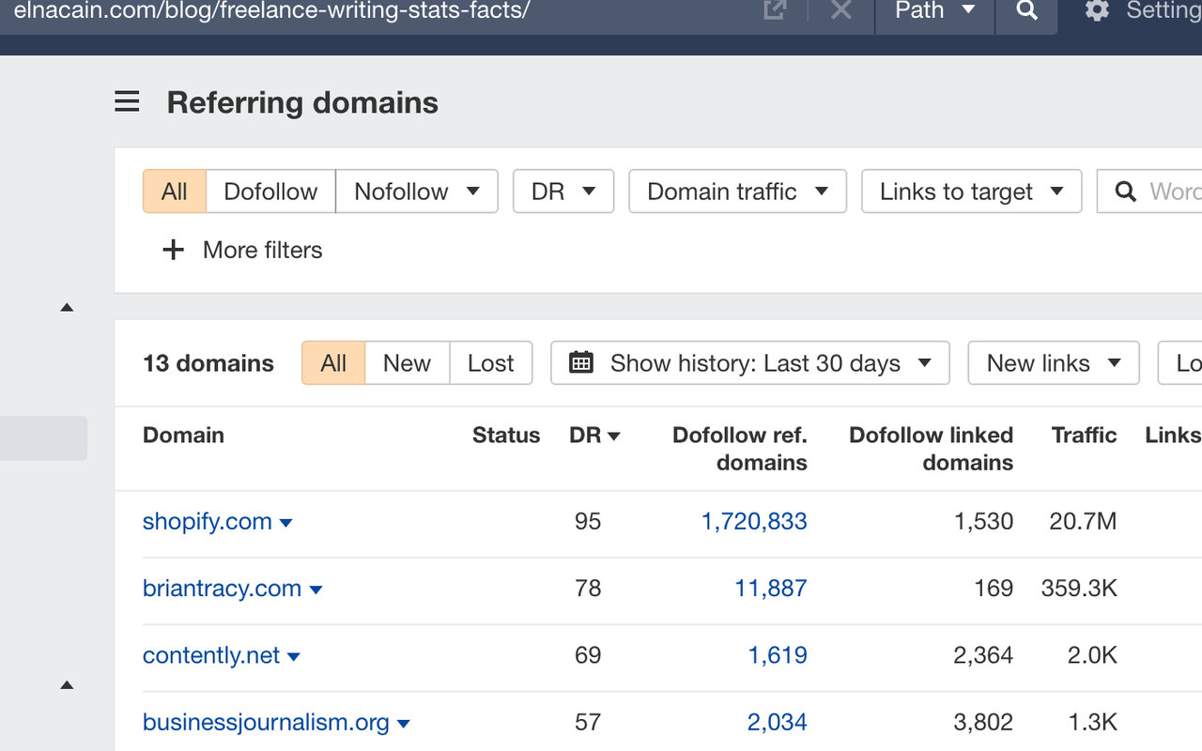Open contently.net domain link
This screenshot has width=1202, height=751.
pos(211,655)
